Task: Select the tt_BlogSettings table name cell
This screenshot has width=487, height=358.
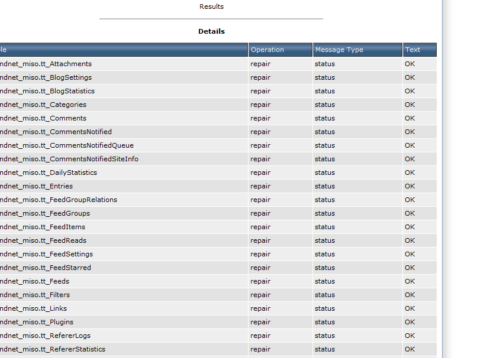Action: click(x=124, y=77)
